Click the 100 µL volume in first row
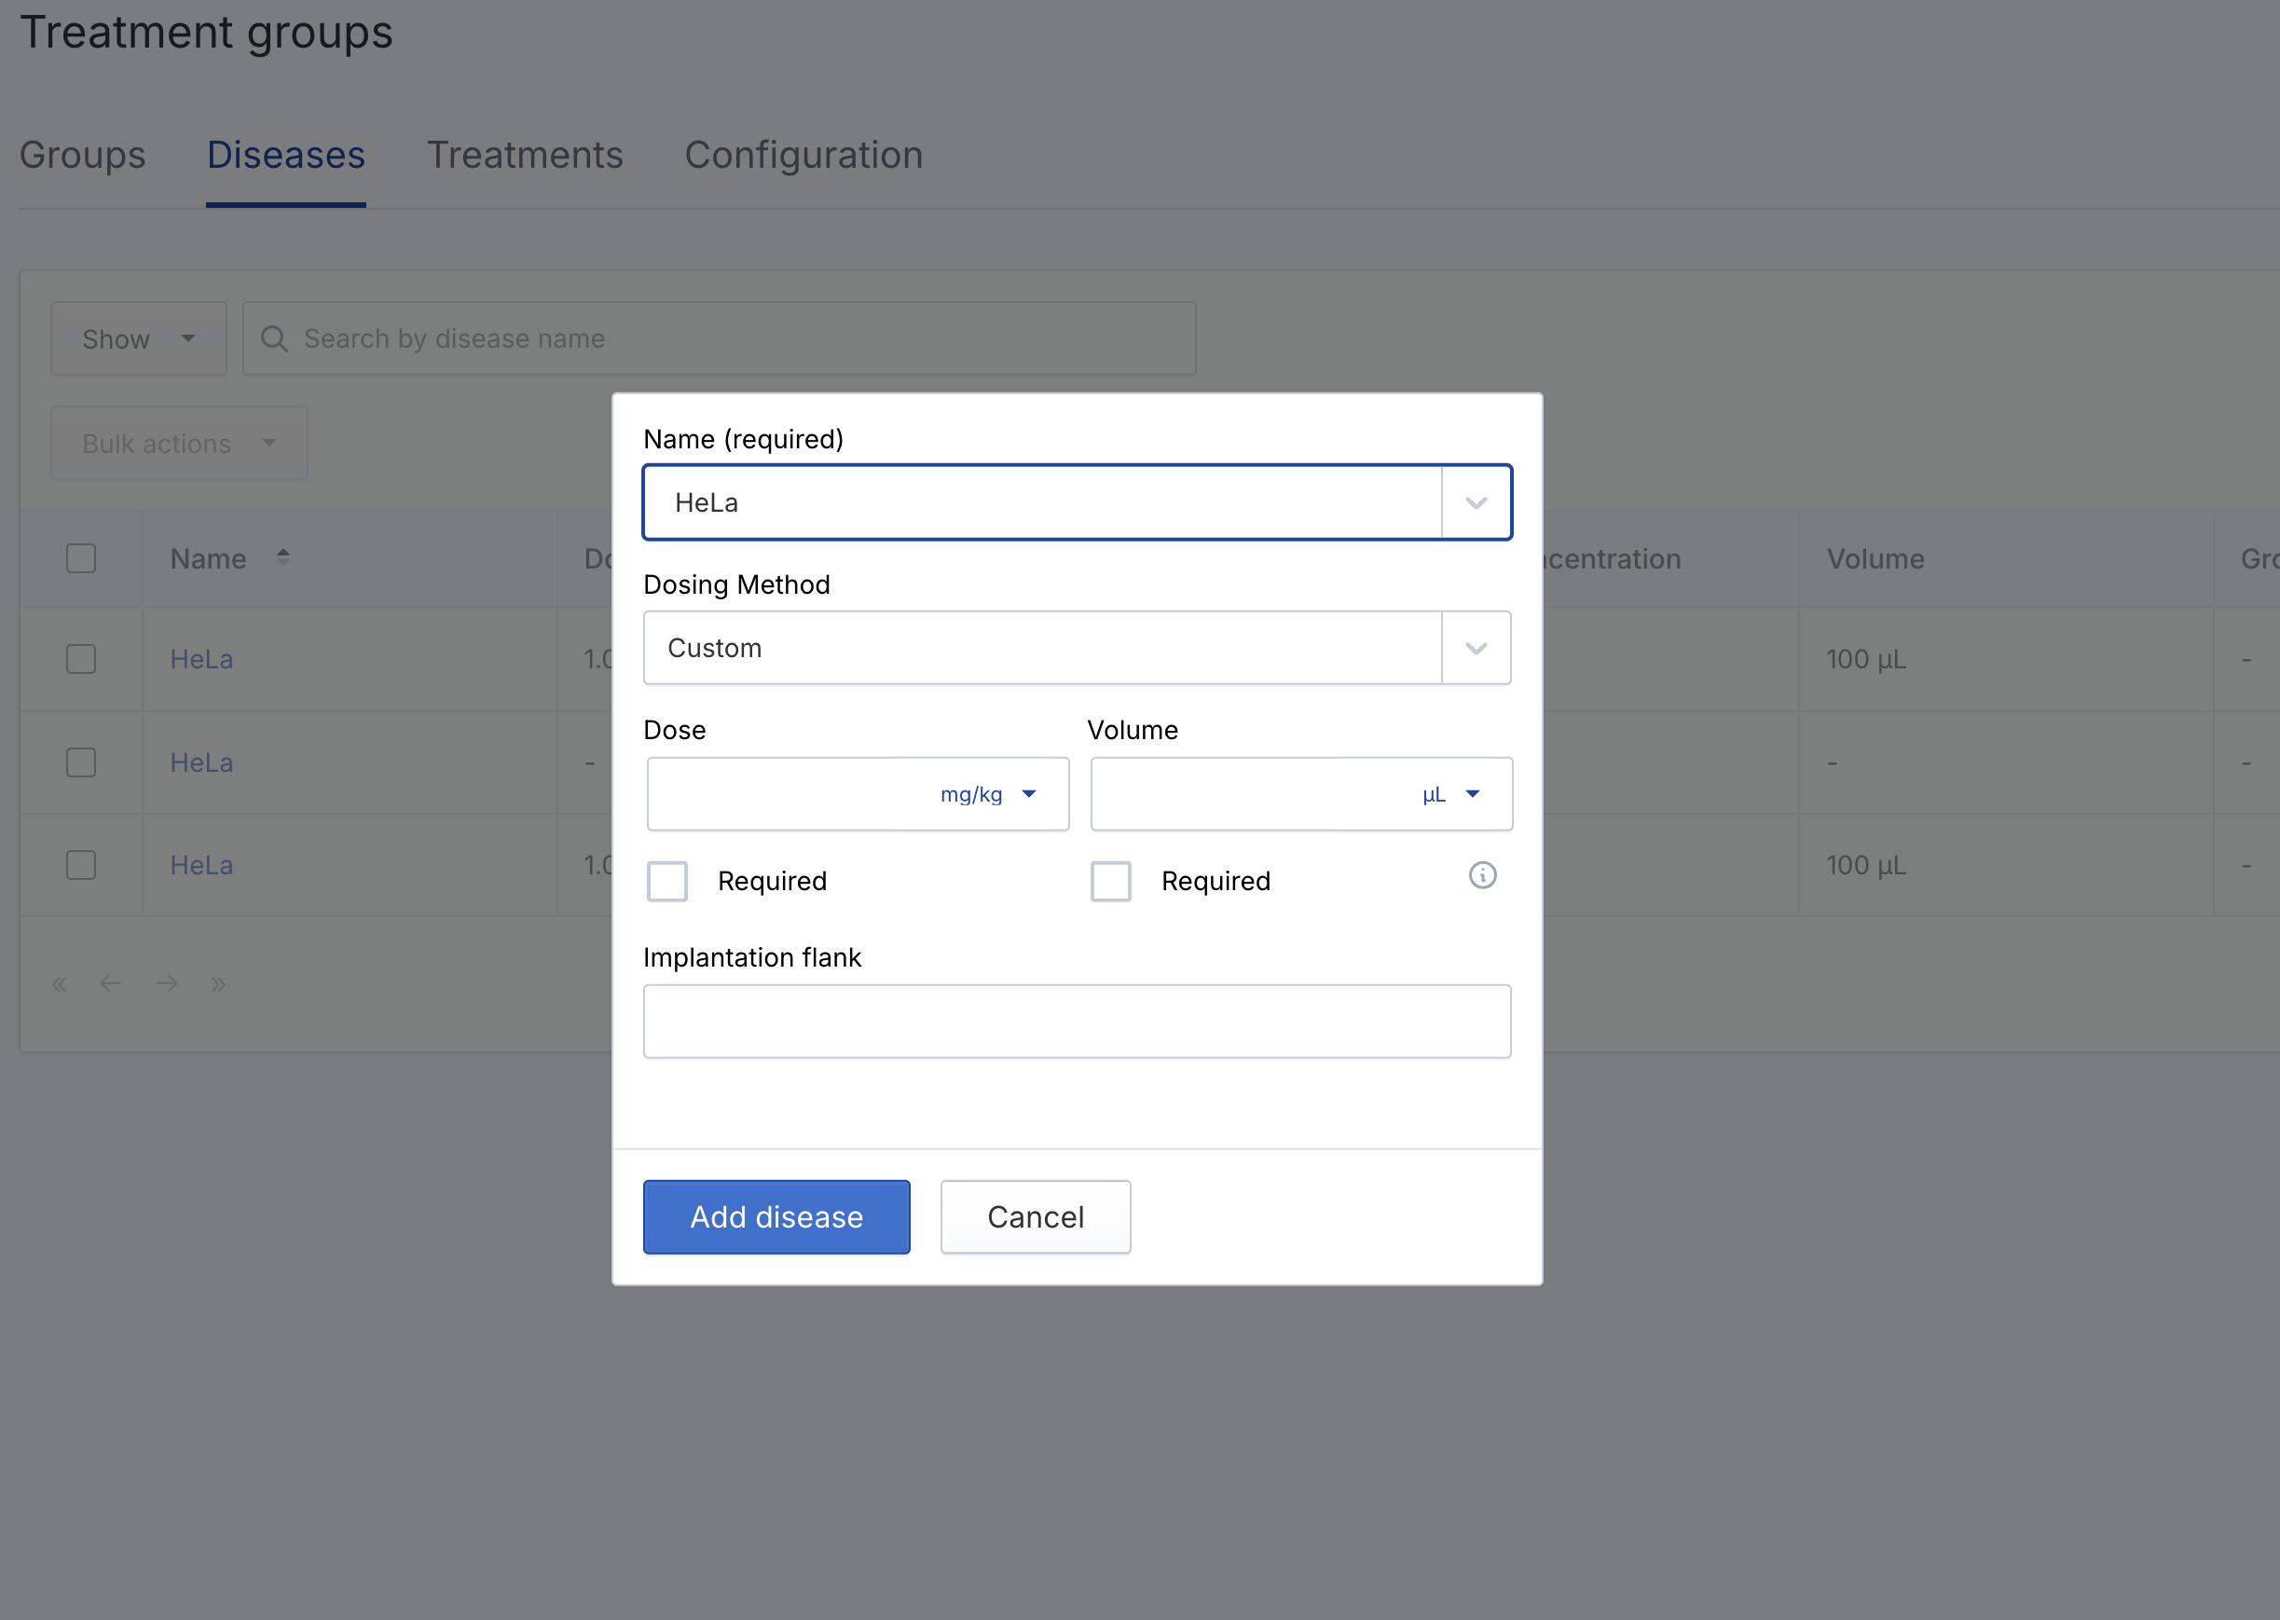The height and width of the screenshot is (1620, 2280). coord(1866,659)
